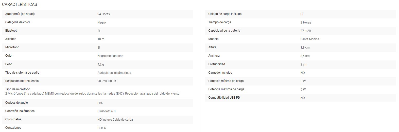Select the Auriculares inalámbricos value
The width and height of the screenshot is (399, 132).
pos(114,73)
